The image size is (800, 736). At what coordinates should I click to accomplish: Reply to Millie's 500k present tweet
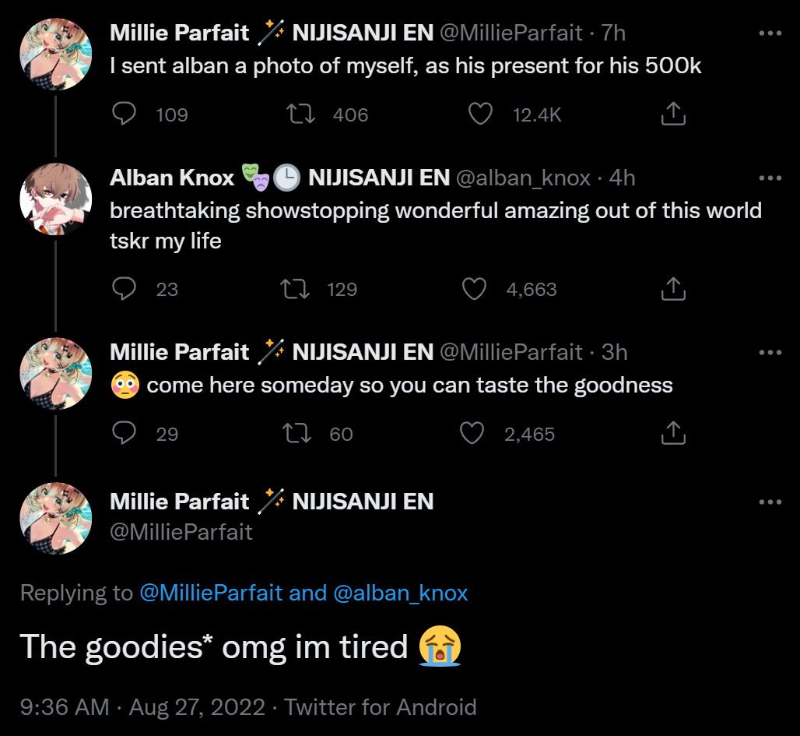pyautogui.click(x=125, y=114)
